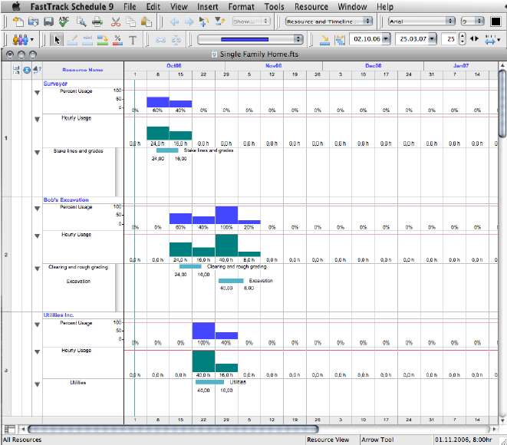Click the chain link icon
Screen dimensions: 507x445
(160, 40)
